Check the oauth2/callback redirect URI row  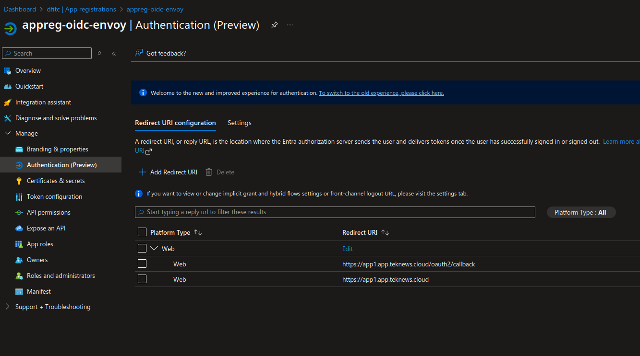click(142, 264)
